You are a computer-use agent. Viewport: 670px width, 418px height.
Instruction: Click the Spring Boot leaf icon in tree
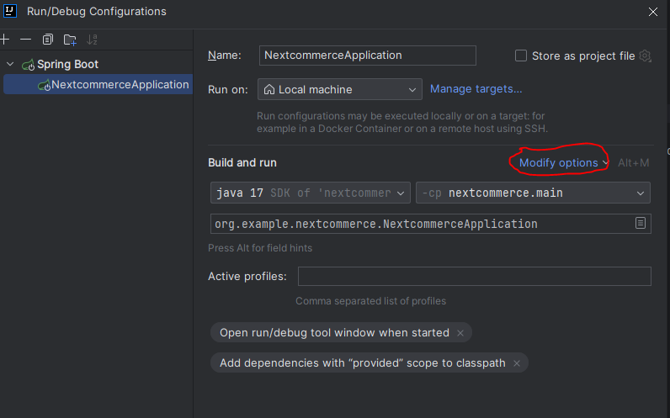(29, 65)
